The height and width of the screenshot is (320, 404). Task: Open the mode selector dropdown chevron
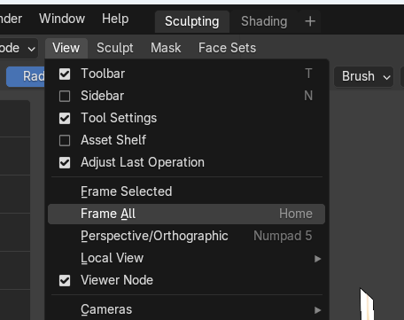32,49
